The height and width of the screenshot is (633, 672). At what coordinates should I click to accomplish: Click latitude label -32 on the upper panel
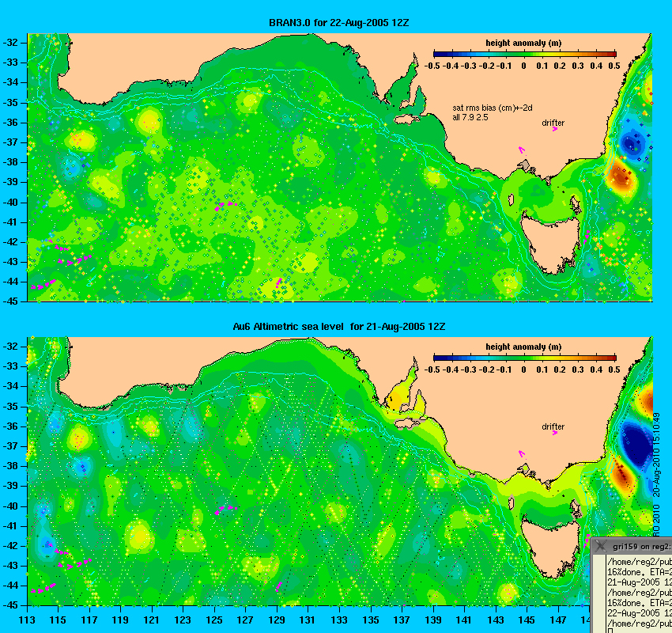[11, 43]
